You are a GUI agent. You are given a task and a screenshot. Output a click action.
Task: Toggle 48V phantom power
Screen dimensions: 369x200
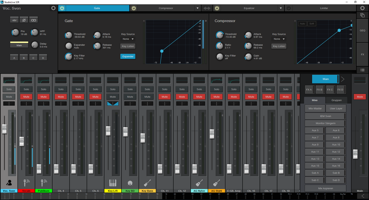[14, 20]
